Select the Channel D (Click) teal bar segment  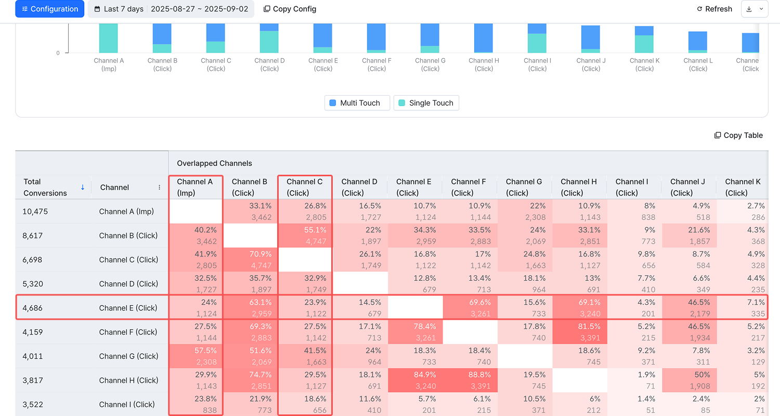[x=269, y=42]
